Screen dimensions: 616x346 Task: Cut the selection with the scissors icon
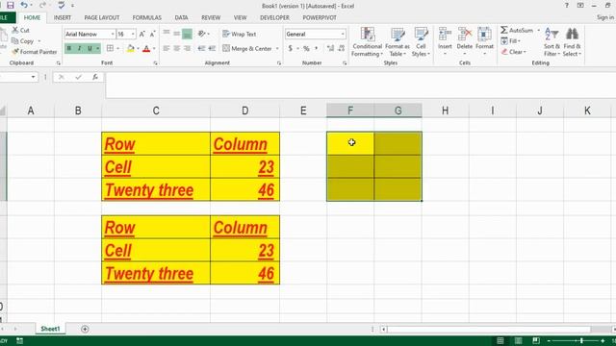15,30
